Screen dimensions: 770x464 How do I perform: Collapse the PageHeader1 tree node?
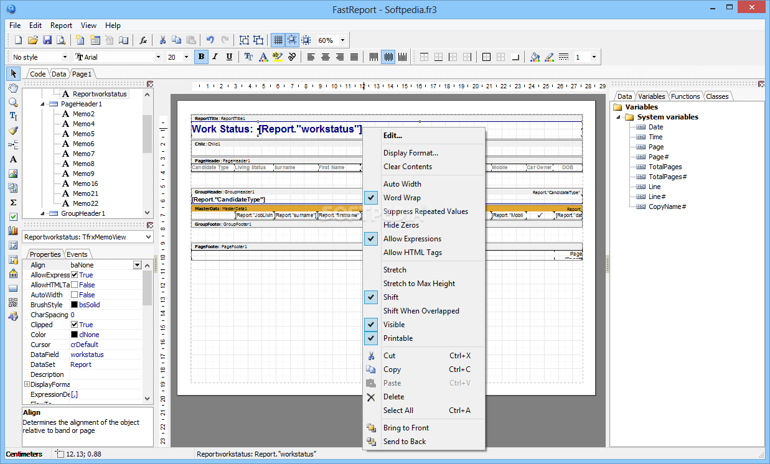click(43, 104)
